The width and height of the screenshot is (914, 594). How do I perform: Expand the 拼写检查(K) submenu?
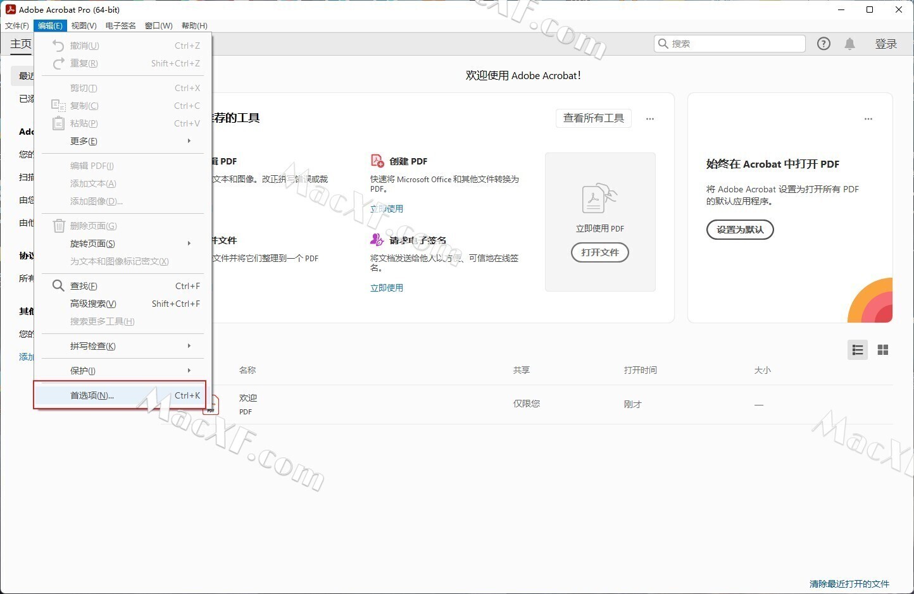[123, 346]
